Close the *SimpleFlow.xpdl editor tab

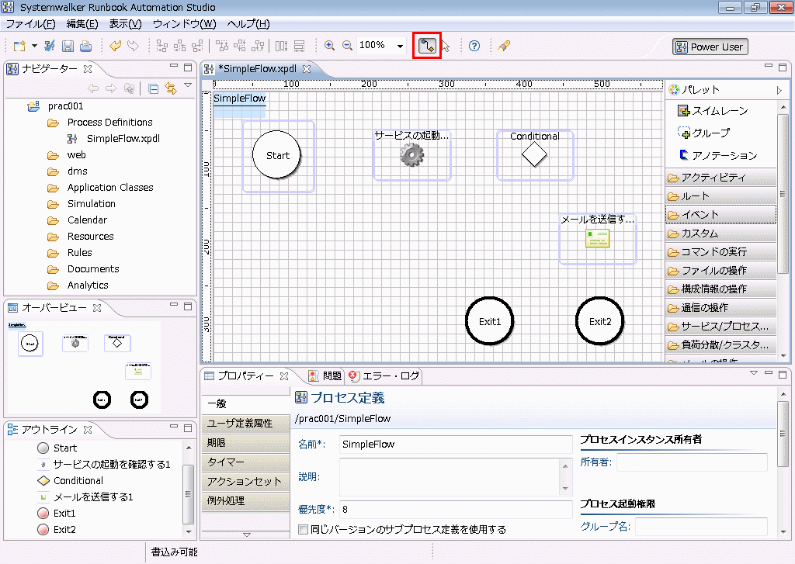[307, 68]
